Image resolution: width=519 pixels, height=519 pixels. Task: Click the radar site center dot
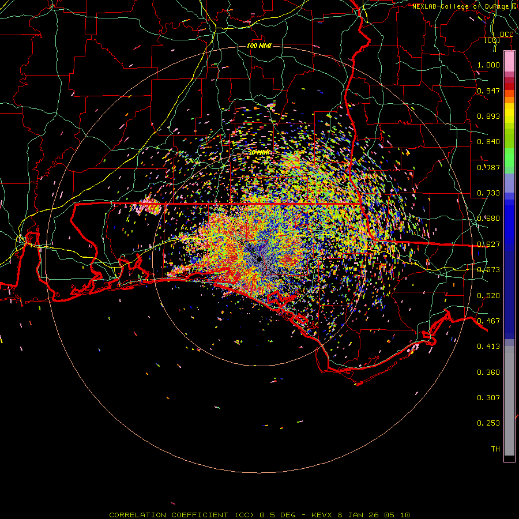(260, 259)
